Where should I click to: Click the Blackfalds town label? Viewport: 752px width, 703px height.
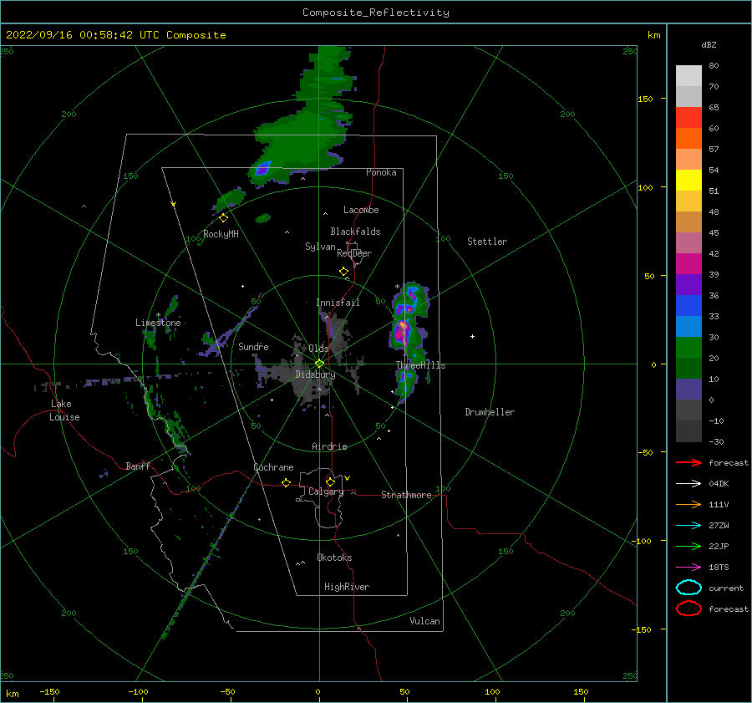pyautogui.click(x=355, y=232)
